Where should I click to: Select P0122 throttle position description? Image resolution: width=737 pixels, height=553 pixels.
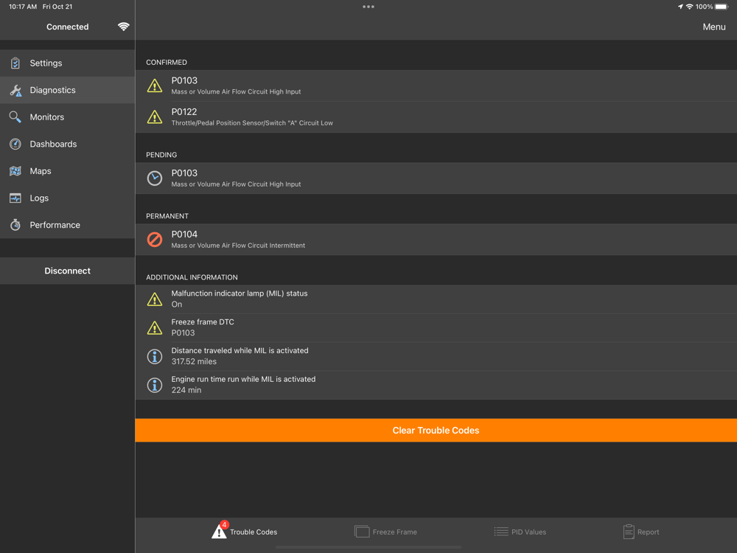252,122
